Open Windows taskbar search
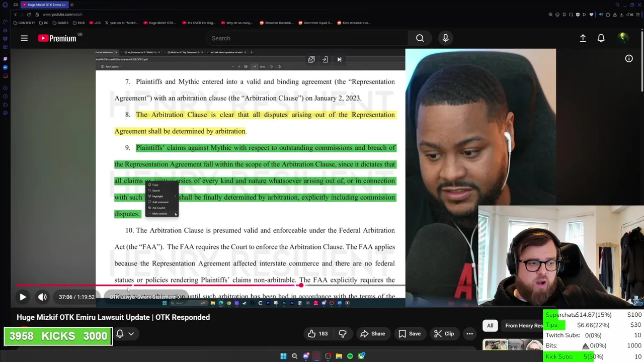The image size is (644, 362). (294, 356)
